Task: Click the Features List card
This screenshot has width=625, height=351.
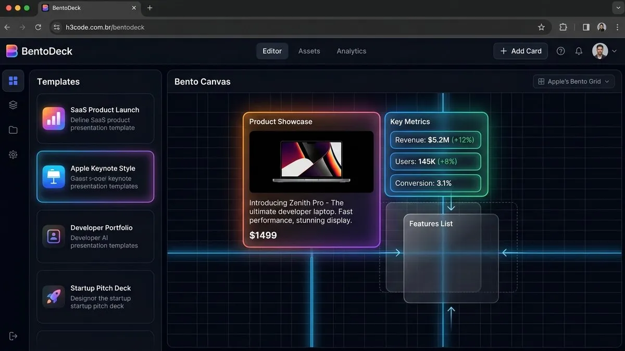Action: [x=451, y=258]
